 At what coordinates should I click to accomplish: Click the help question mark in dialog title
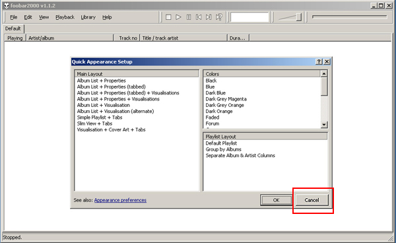[x=319, y=61]
